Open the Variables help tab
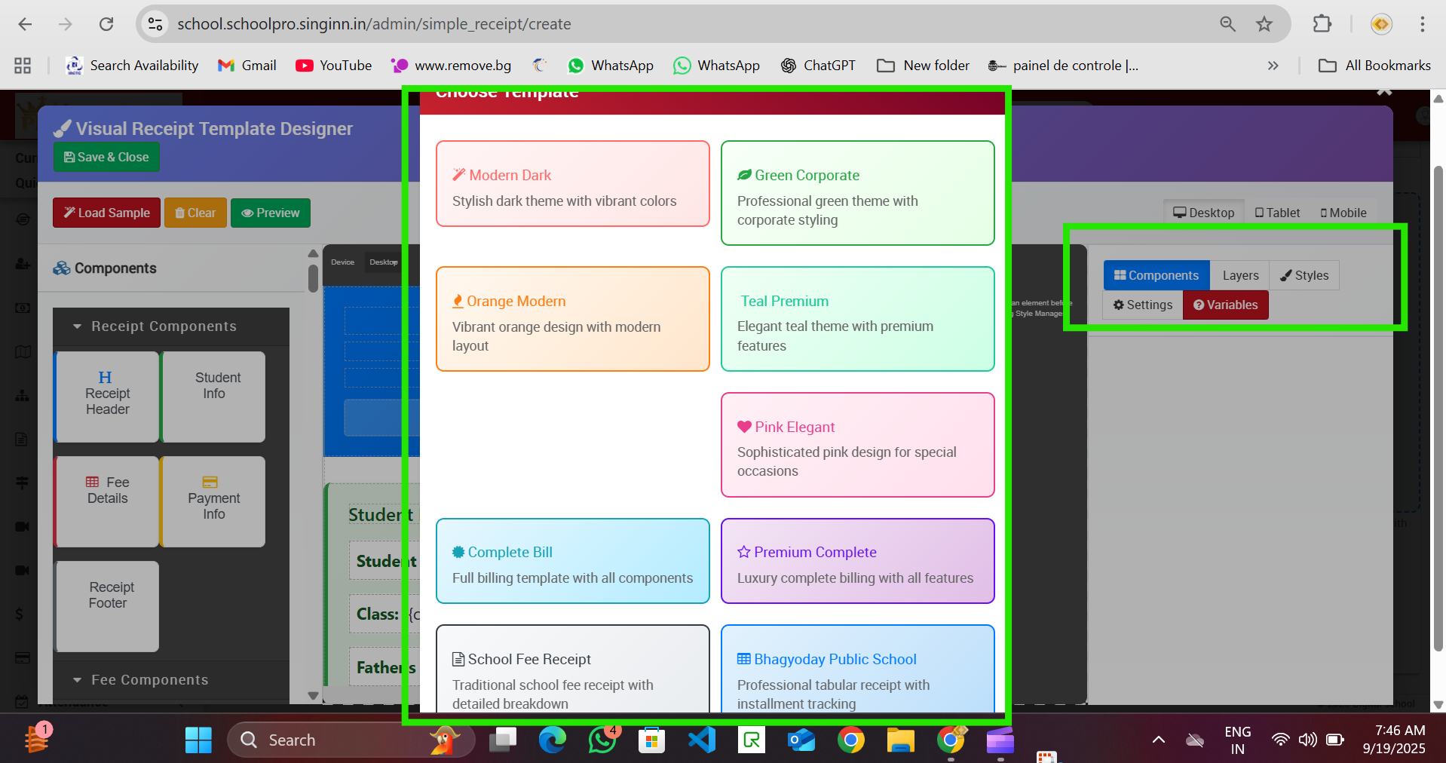The height and width of the screenshot is (763, 1446). (1225, 305)
